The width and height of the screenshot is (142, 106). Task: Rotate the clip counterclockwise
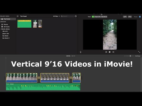click(x=125, y=17)
